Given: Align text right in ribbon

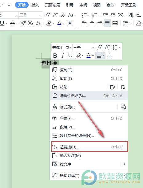Looking at the screenshot, I should pyautogui.click(x=100, y=23).
